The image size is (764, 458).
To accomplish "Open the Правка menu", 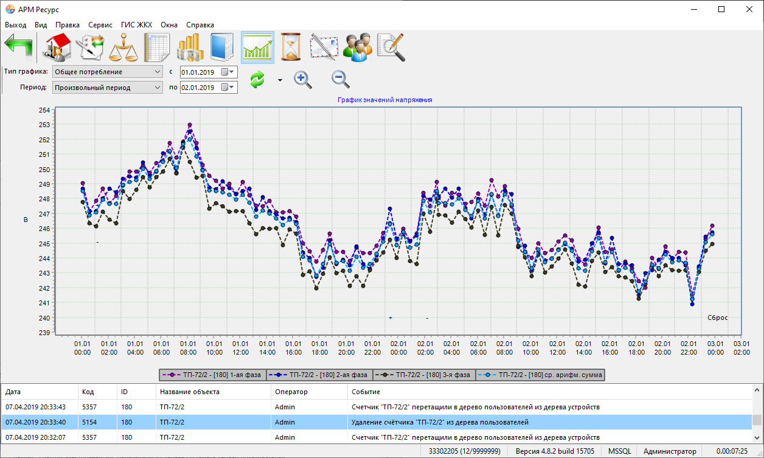I will point(68,25).
